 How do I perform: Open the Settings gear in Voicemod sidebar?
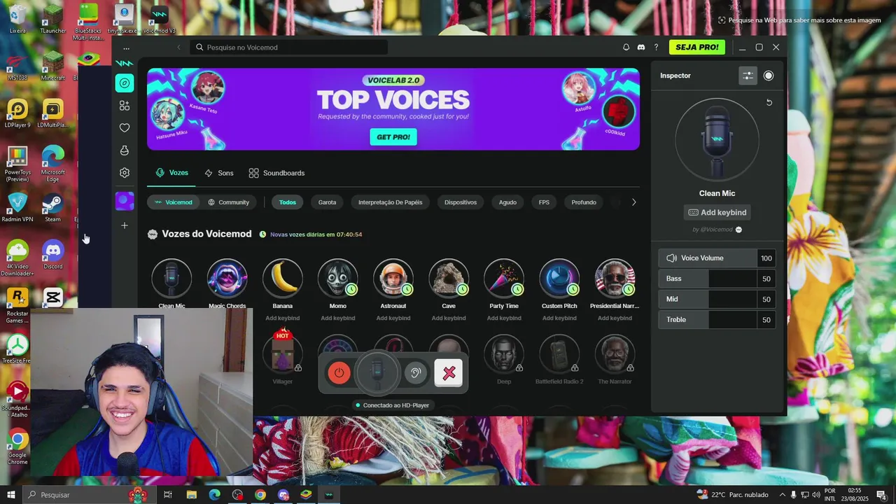125,173
